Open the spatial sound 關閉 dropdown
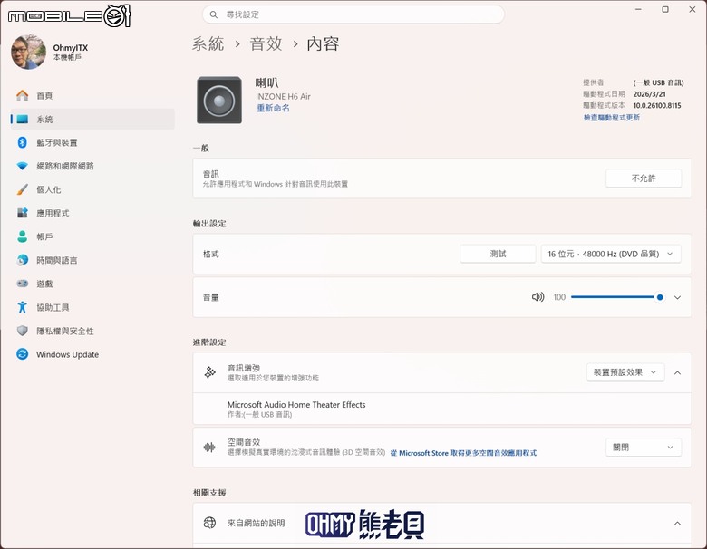Viewport: 707px width, 549px height. coord(643,448)
